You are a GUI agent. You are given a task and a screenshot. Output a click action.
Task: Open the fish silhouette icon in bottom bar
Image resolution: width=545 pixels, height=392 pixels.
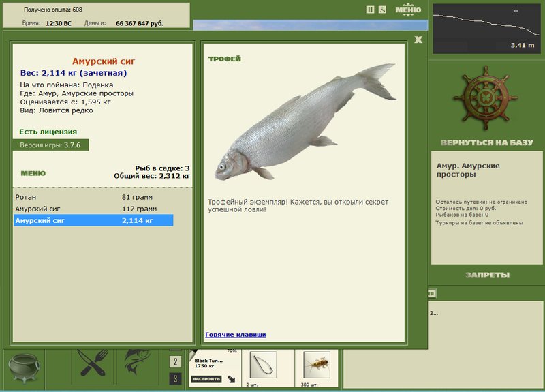tap(138, 363)
